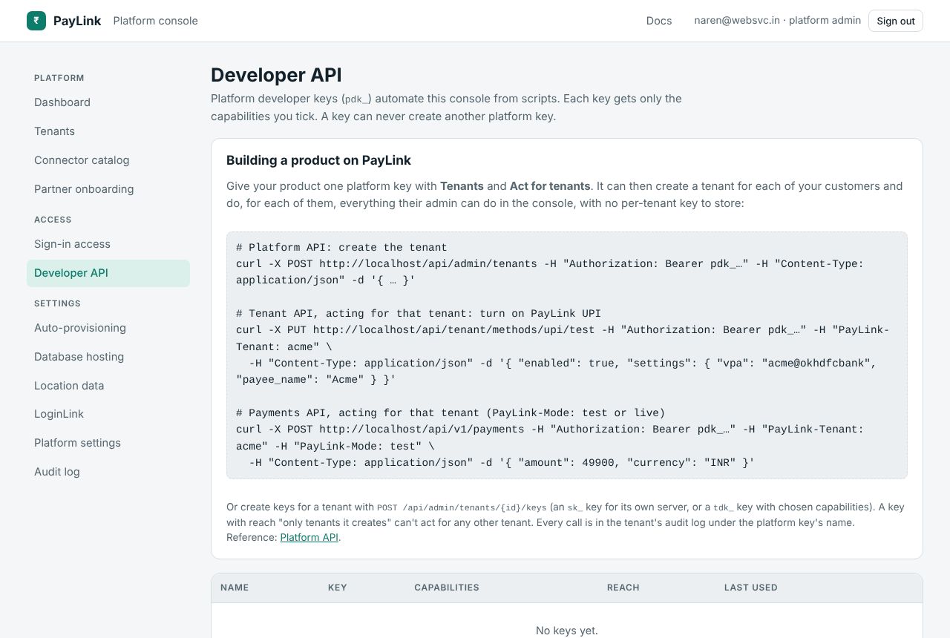
Task: Sign out of the platform console
Action: 896,21
